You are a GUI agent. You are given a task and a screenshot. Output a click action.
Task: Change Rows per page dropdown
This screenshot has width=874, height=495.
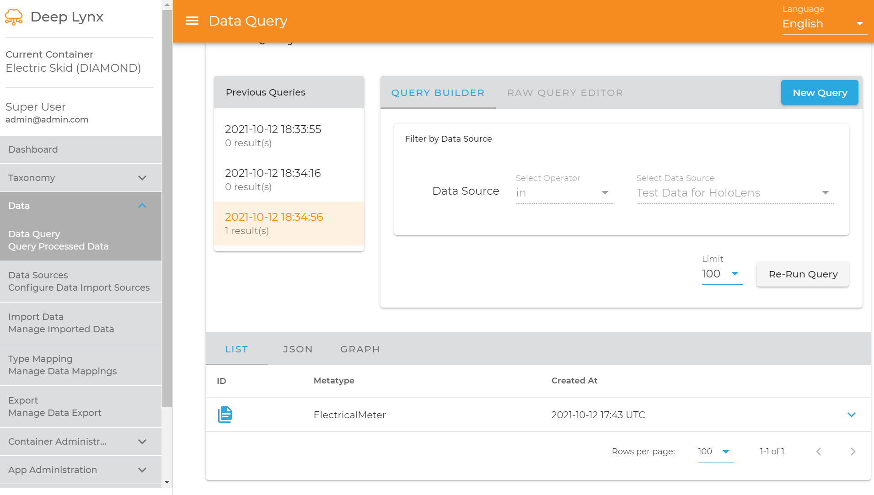pyautogui.click(x=716, y=452)
